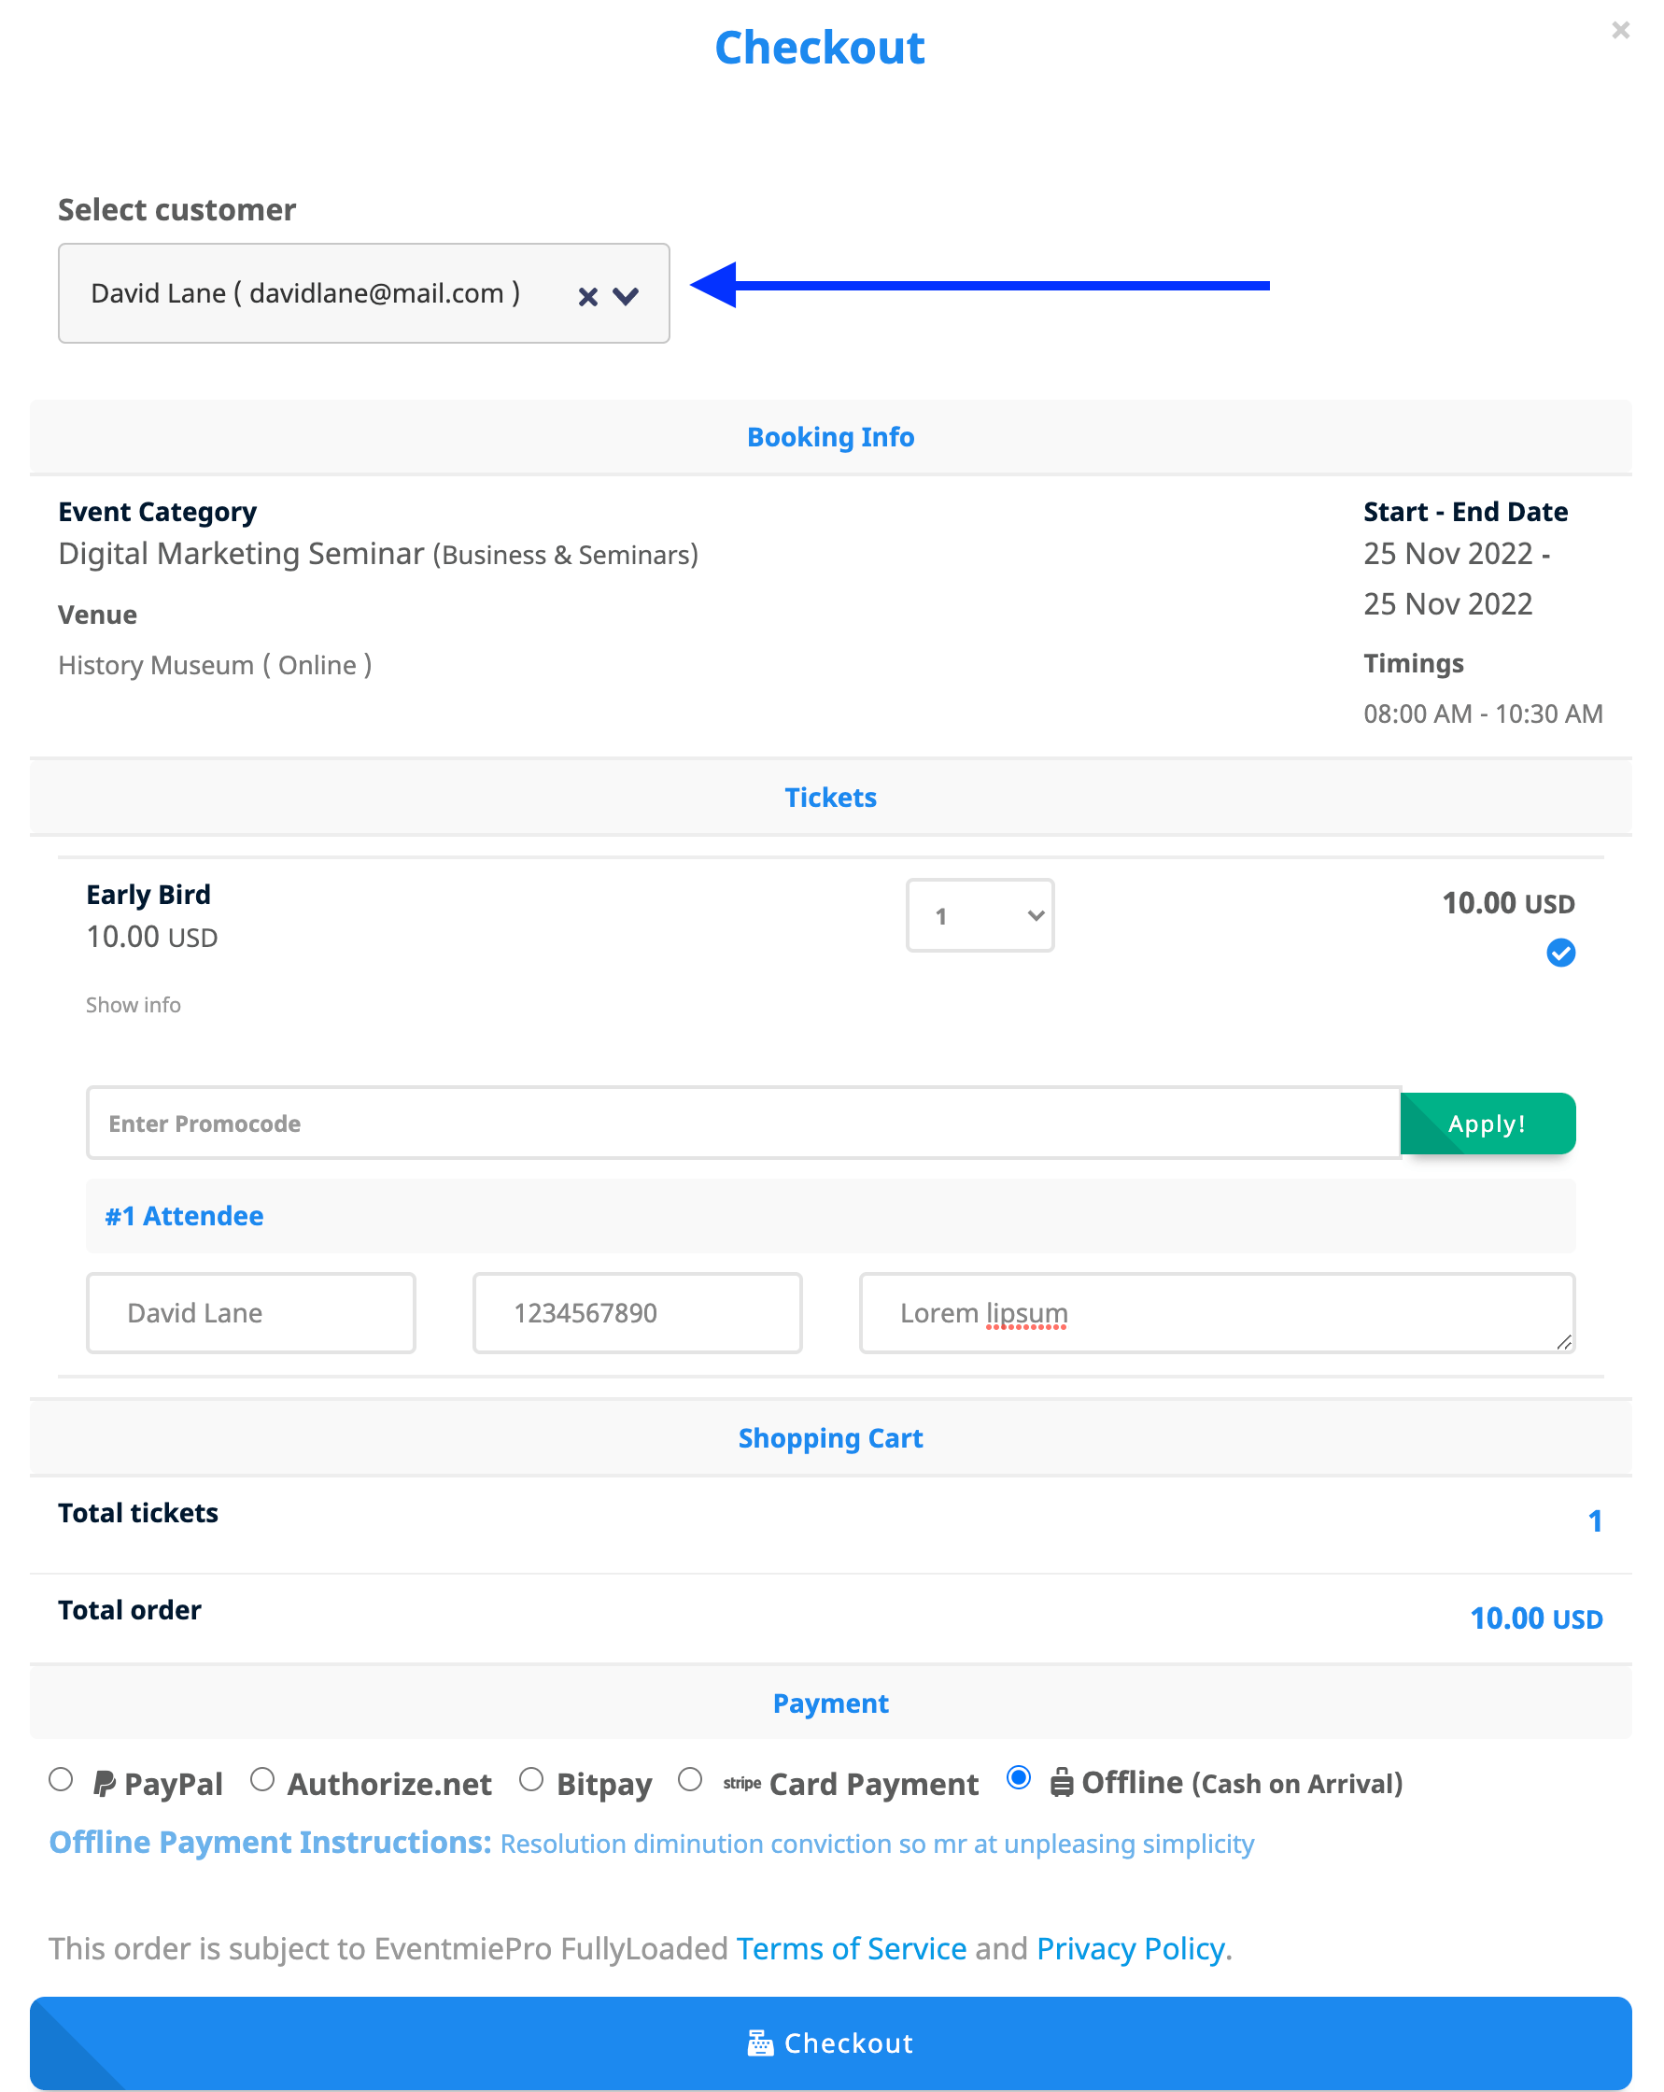The height and width of the screenshot is (2092, 1664).
Task: Select Authorize.net payment radio button
Action: click(262, 1783)
